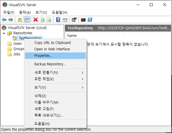Choose 도움말(H) in context menu
The width and height of the screenshot is (172, 133).
55,124
